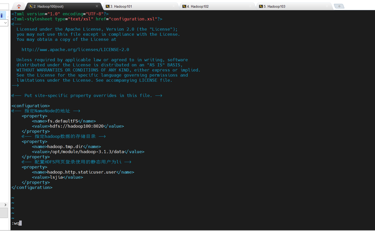Image resolution: width=375 pixels, height=231 pixels.
Task: Click the wrench icon on Hadoop100 tab
Action: tap(31, 6)
